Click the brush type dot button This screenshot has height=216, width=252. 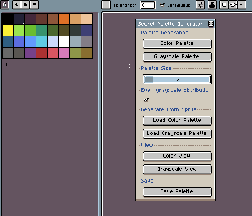pos(106,5)
